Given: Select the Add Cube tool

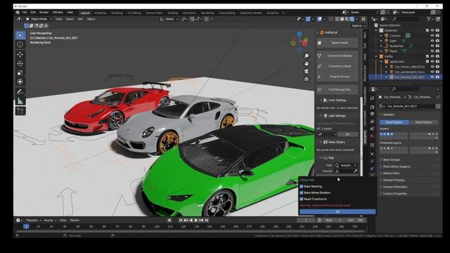Looking at the screenshot, I should pos(20,111).
